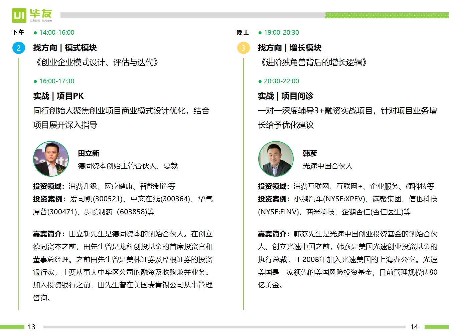Click 投资领域 line with 消费互联网
Viewport: 449px width, 336px height.
point(346,186)
